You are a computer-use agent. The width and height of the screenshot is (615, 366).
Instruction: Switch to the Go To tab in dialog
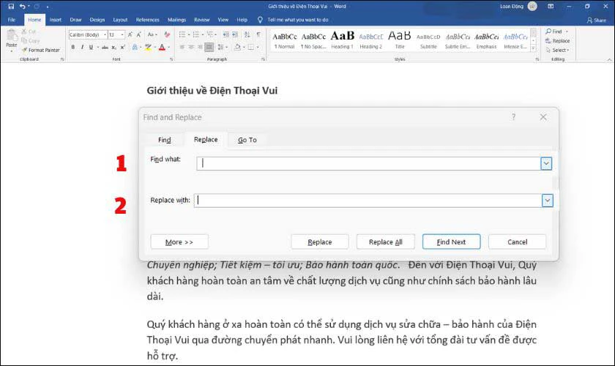point(247,140)
